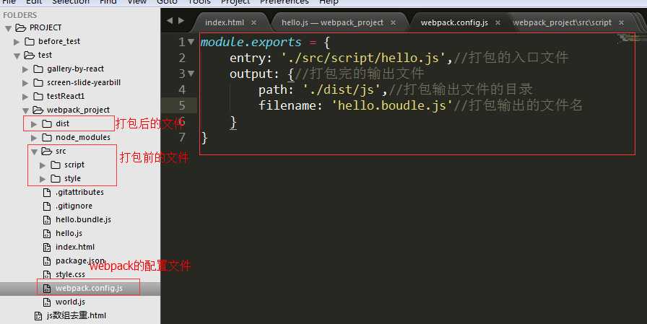This screenshot has width=647, height=324.
Task: Expand the dist folder arrow
Action: pos(34,124)
